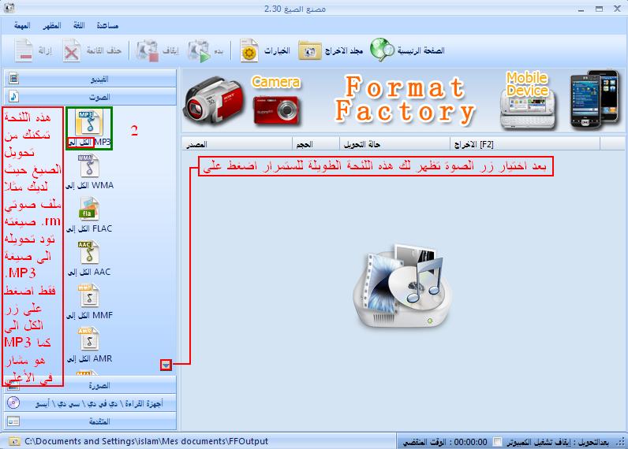628x449 pixels.
Task: Expand the ROM Device DVD\CD\ISO panel
Action: 91,403
